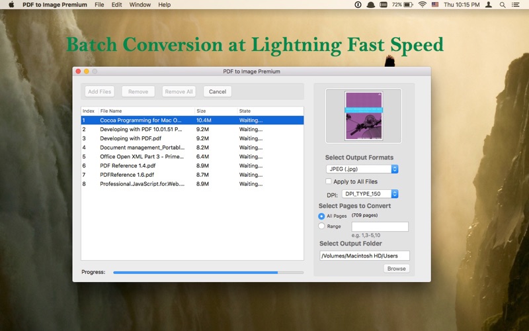Select PDF Reference 1.4.pdf row
This screenshot has height=331, width=529.
(192, 166)
